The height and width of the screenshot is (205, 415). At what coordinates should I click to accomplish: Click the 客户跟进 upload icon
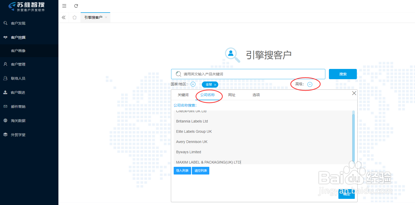tap(5, 92)
